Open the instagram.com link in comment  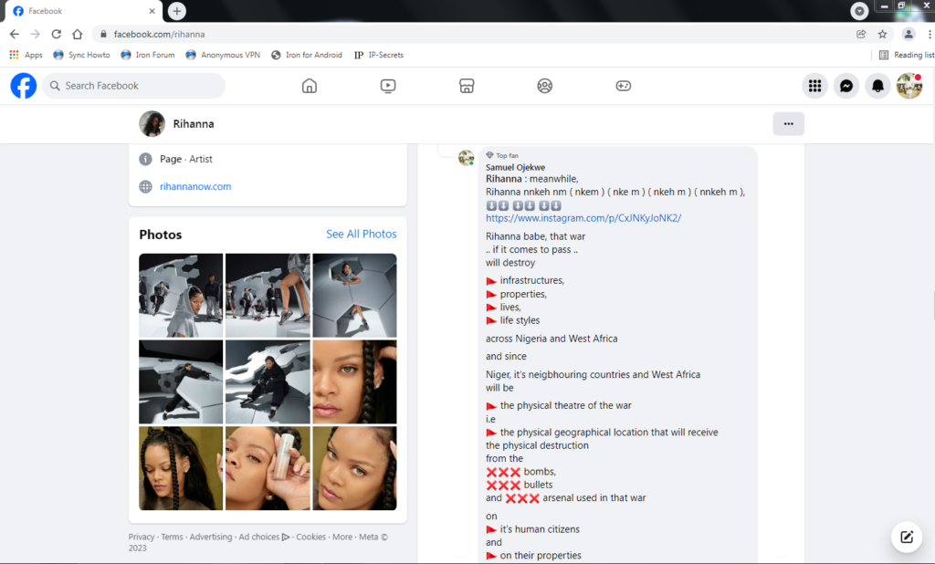click(583, 218)
